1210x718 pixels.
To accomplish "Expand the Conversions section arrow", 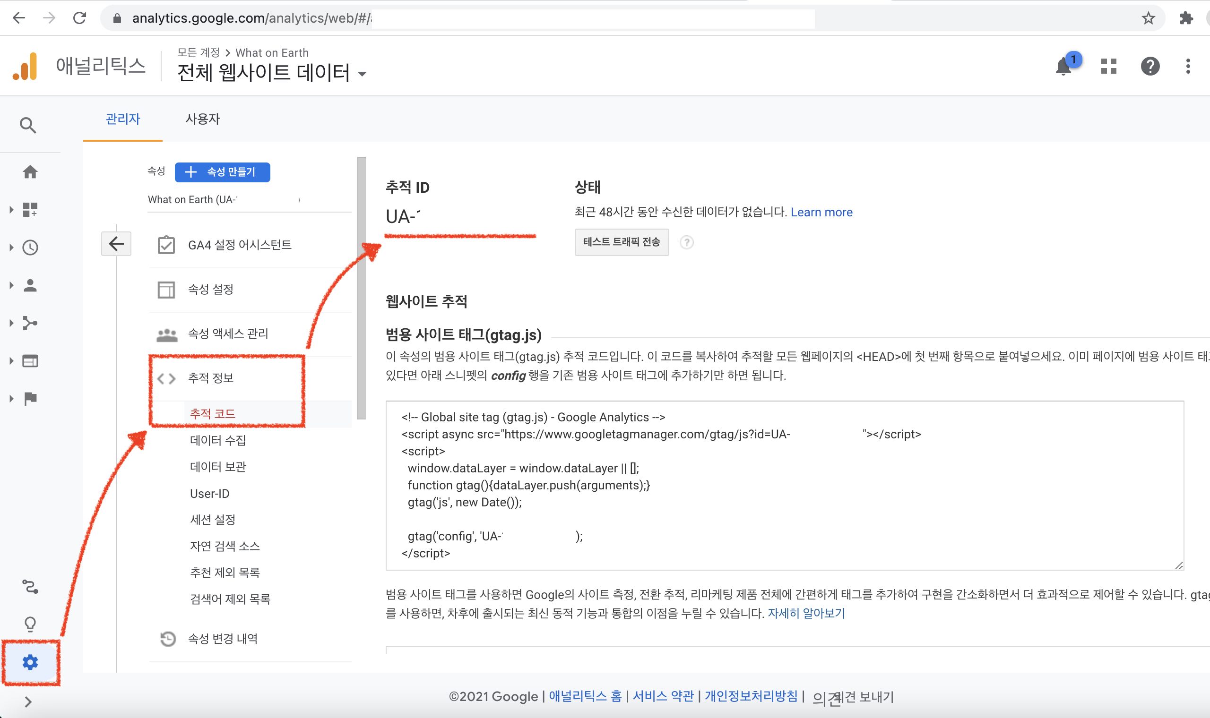I will 11,398.
